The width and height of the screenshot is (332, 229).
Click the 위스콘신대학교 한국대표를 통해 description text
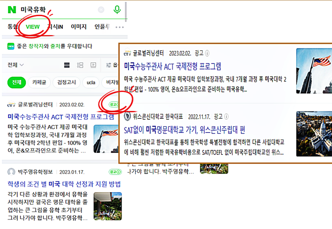(204, 147)
